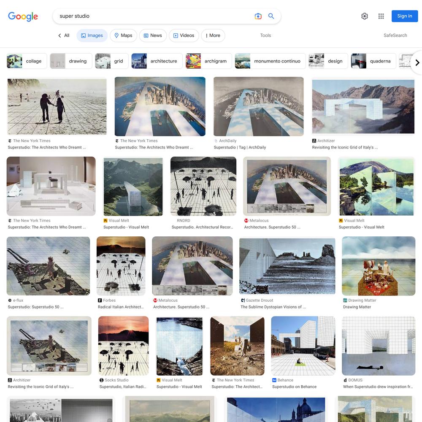Open 'When Superstudio drew inspiration fr...' link
This screenshot has width=422, height=422.
[378, 387]
